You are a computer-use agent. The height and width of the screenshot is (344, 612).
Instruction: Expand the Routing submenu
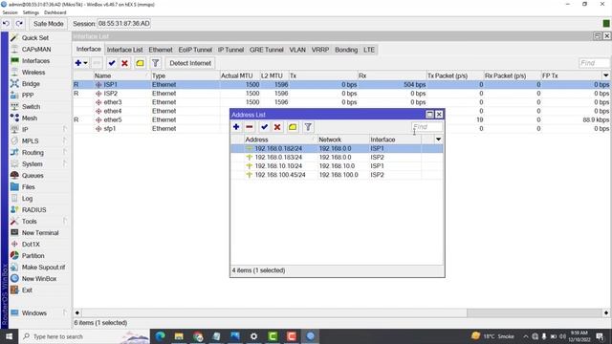pos(33,153)
